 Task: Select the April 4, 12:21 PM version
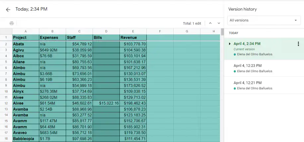264,85
